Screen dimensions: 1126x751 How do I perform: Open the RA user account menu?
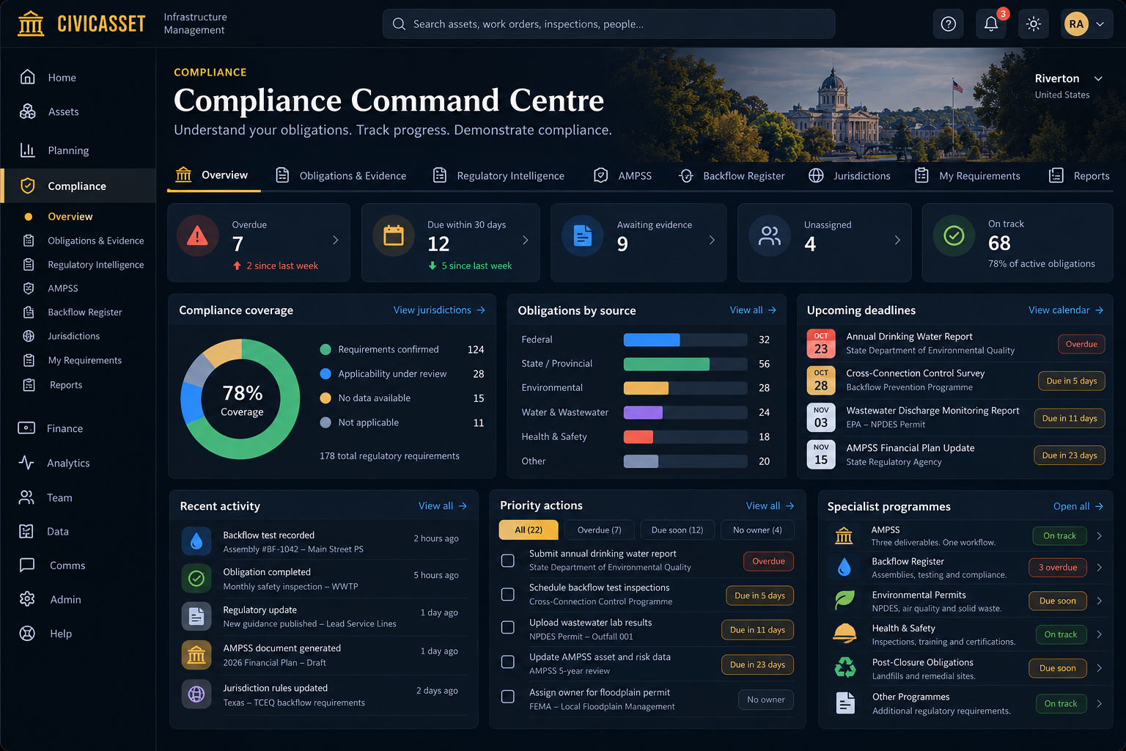point(1085,24)
